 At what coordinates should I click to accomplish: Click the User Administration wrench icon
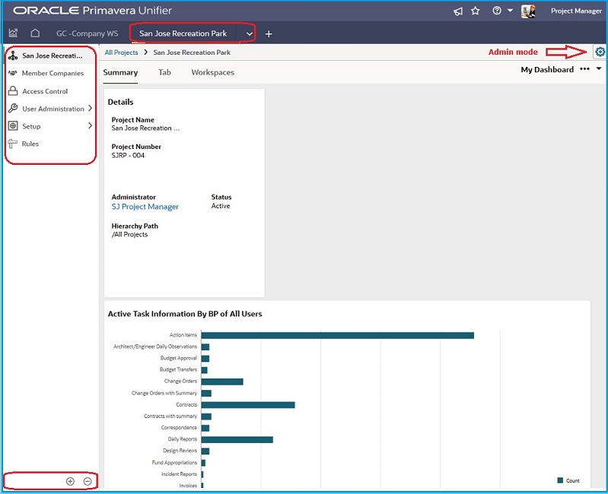pyautogui.click(x=13, y=108)
